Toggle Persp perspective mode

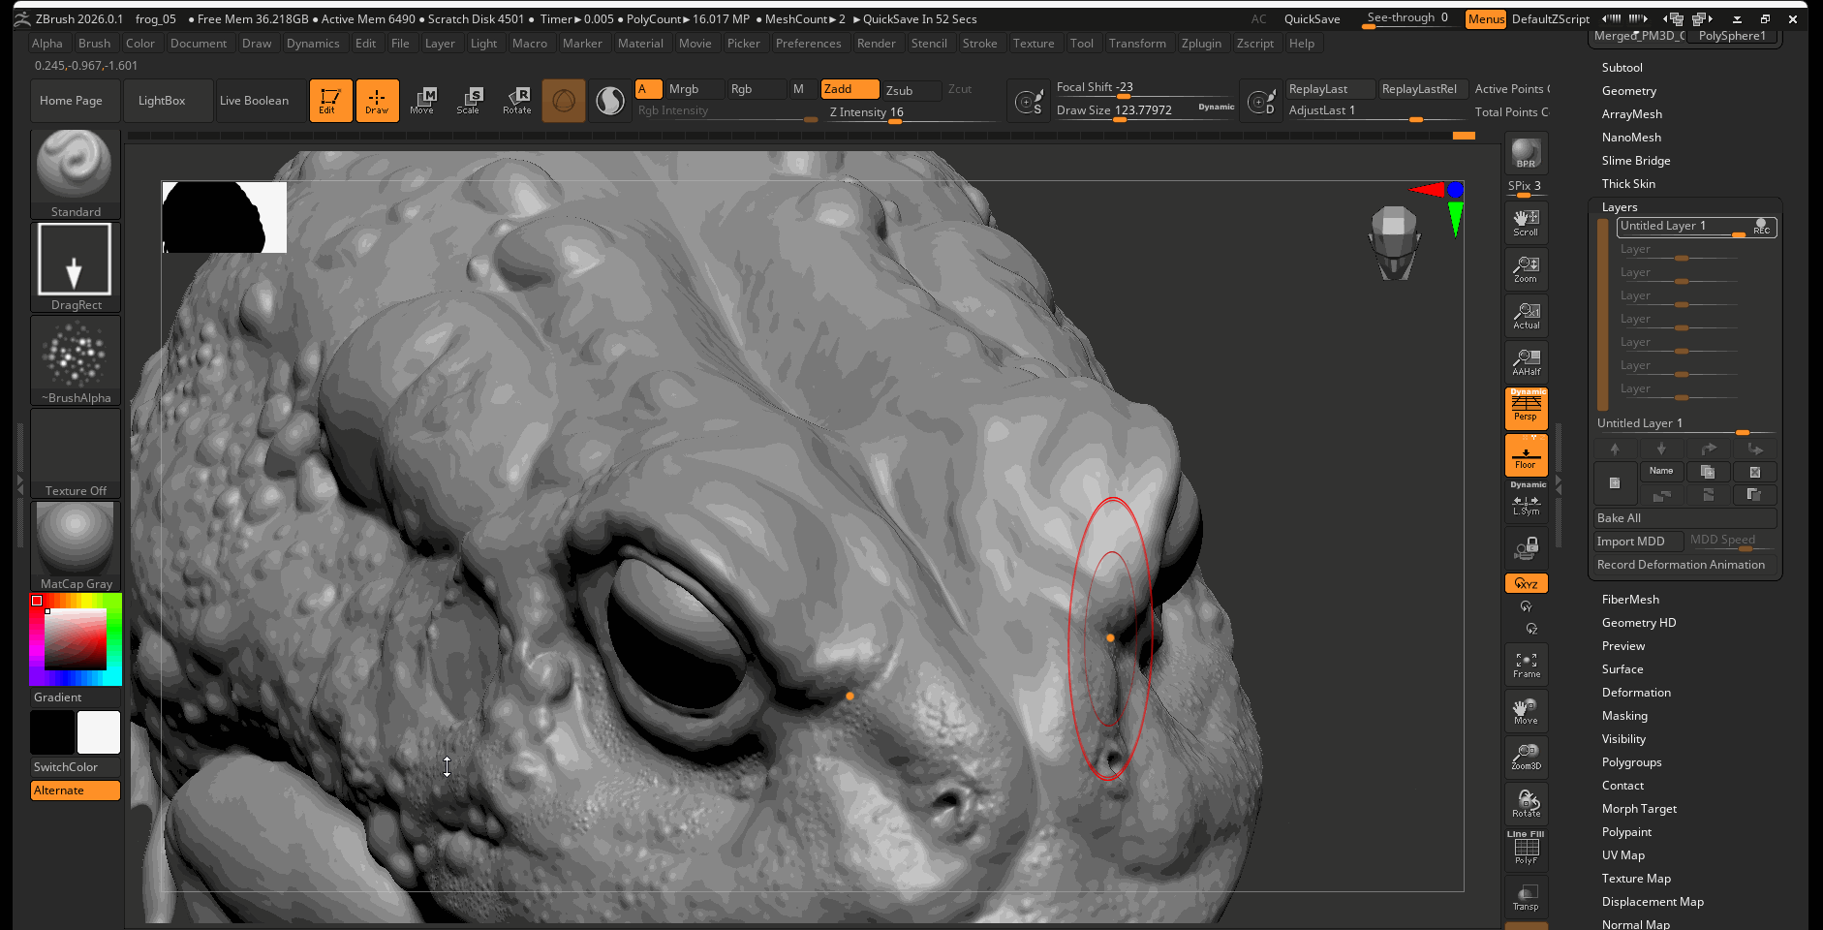coord(1526,408)
